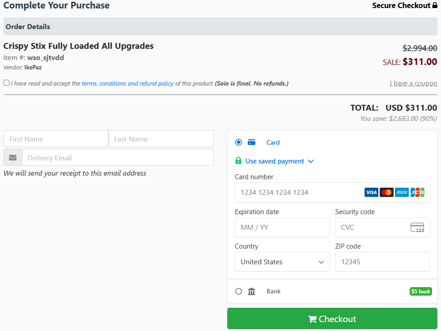441x331 pixels.
Task: Click into the First Name field
Action: click(x=56, y=139)
